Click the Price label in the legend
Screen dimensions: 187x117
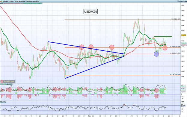(x=2, y=3)
